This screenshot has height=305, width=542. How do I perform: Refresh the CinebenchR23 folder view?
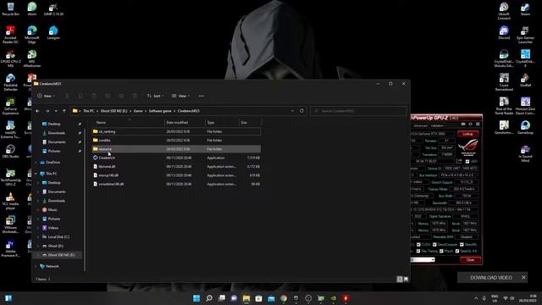point(301,111)
